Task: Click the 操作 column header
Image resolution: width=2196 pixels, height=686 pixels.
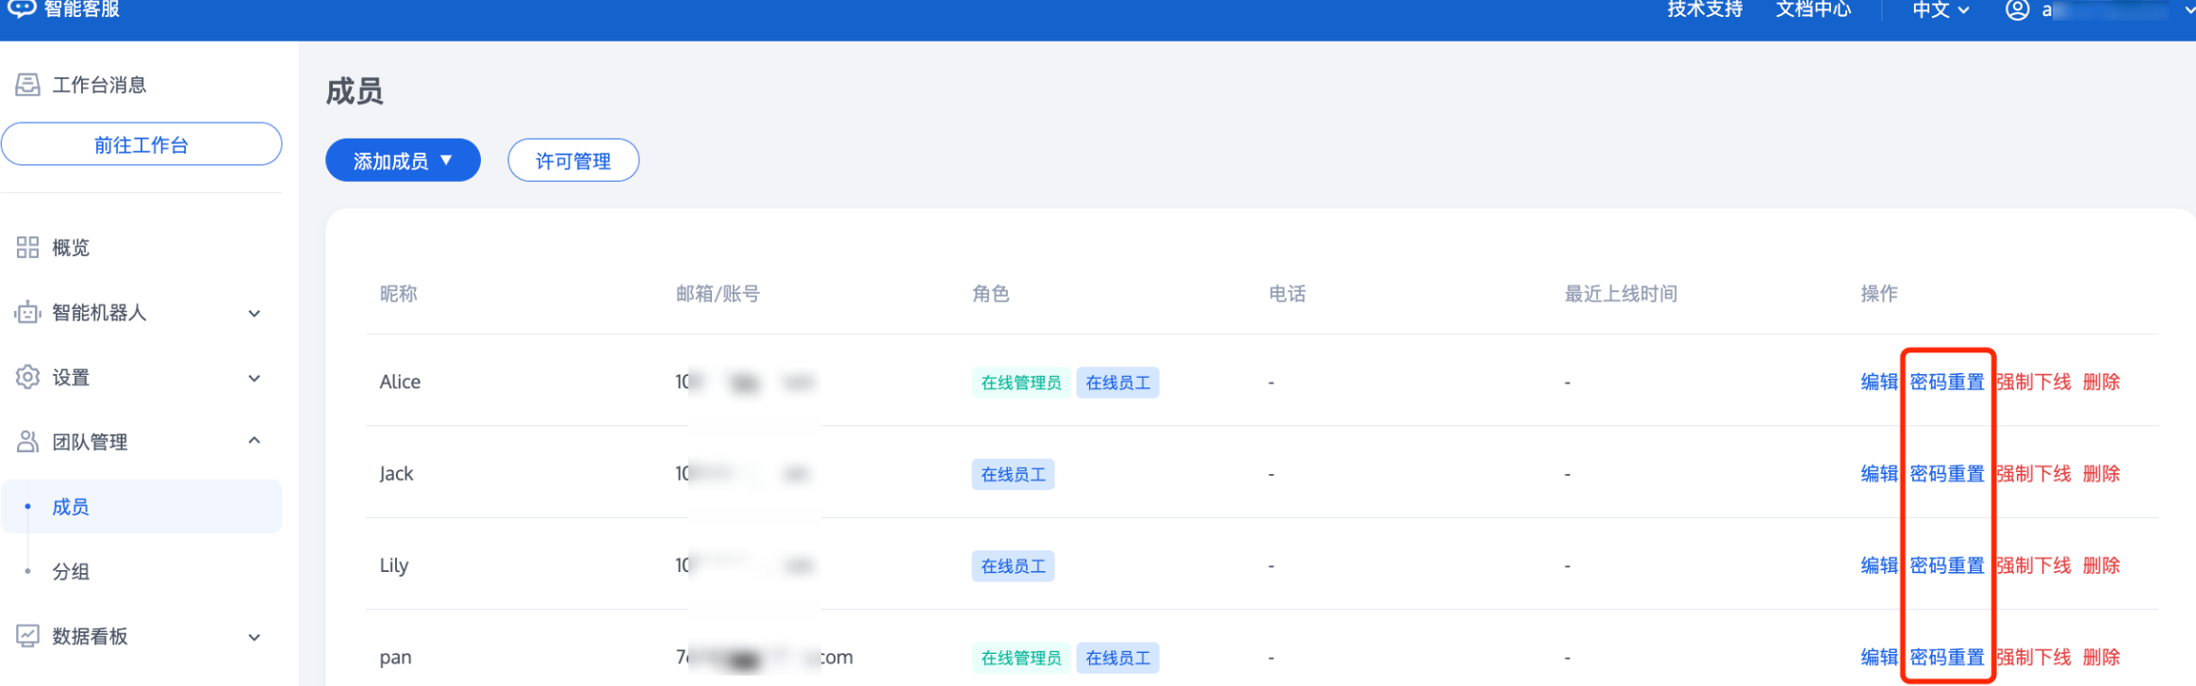Action: coord(1879,294)
